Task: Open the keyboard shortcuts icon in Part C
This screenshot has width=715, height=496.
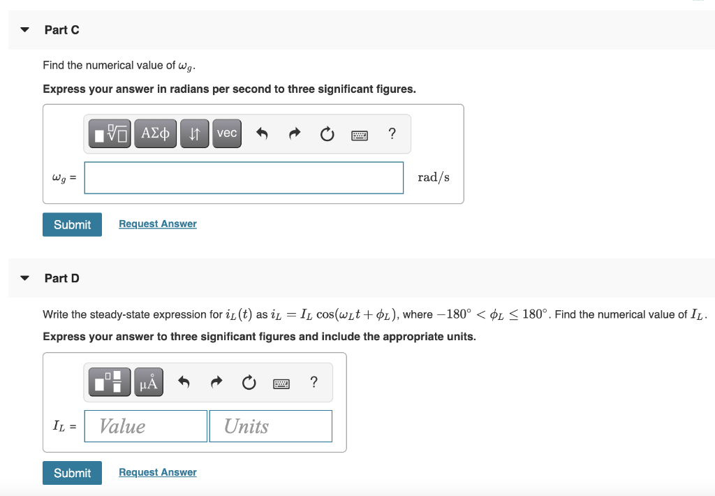Action: point(359,134)
